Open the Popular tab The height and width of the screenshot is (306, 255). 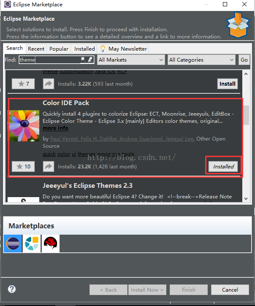[x=59, y=49]
